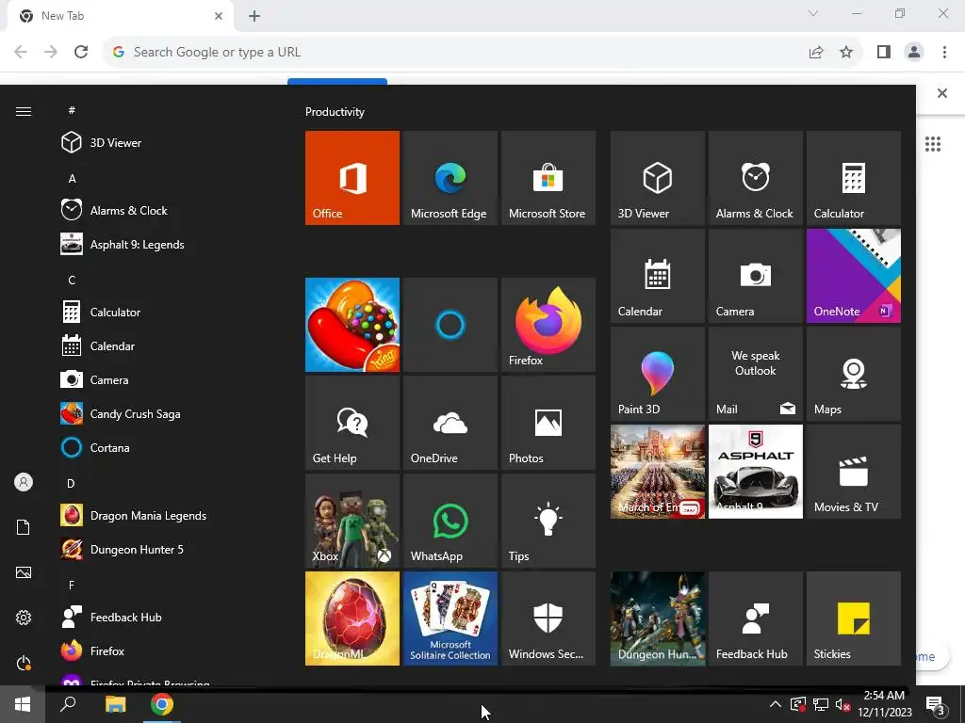Open the Movies & TV tile

pyautogui.click(x=854, y=472)
